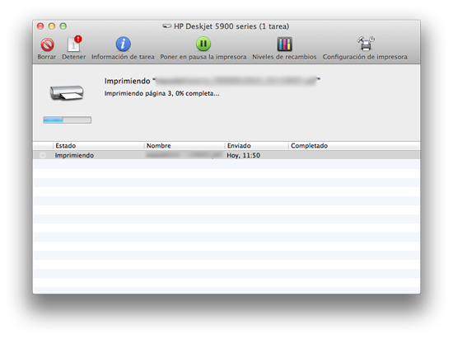Screen dimensions: 453x339
Task: Click the status icon left of Imprimiendo row
Action: [x=43, y=155]
